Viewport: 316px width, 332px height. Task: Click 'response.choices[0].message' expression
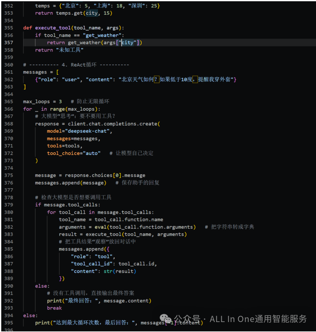(105, 175)
